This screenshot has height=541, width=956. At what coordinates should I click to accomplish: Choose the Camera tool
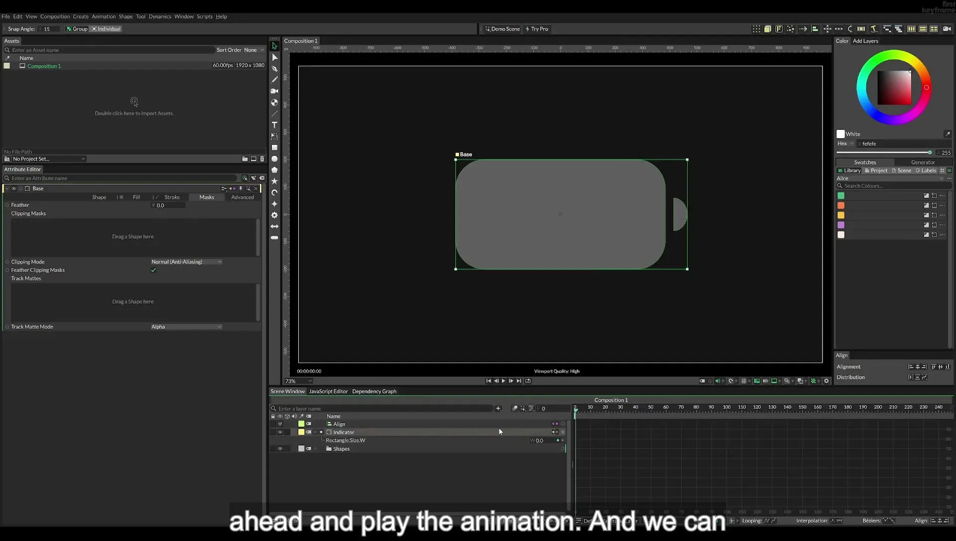(274, 91)
